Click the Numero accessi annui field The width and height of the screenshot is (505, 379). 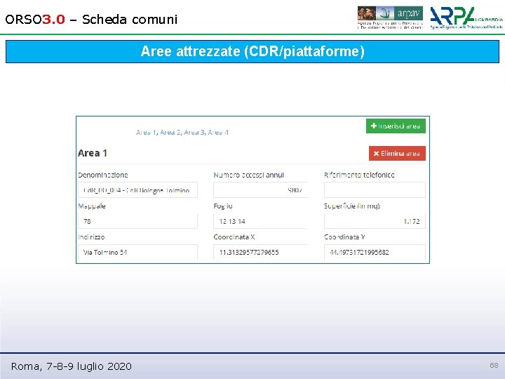click(260, 190)
